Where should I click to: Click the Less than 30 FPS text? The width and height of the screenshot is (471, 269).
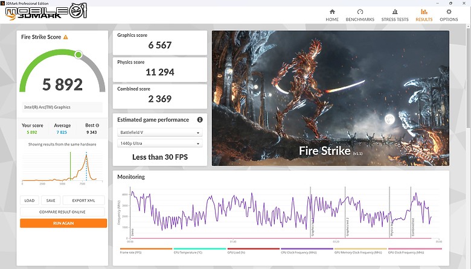pos(160,157)
